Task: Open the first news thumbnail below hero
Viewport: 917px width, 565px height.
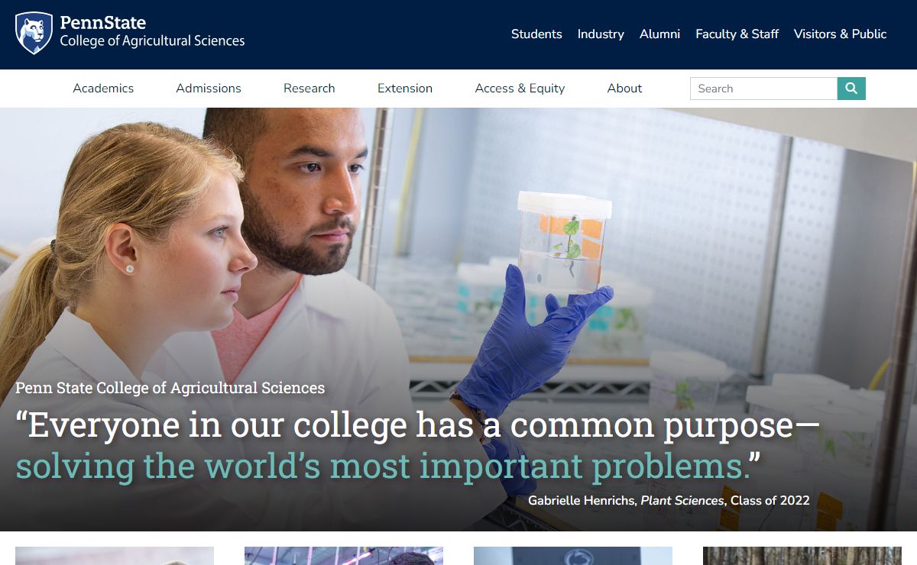Action: click(x=115, y=556)
